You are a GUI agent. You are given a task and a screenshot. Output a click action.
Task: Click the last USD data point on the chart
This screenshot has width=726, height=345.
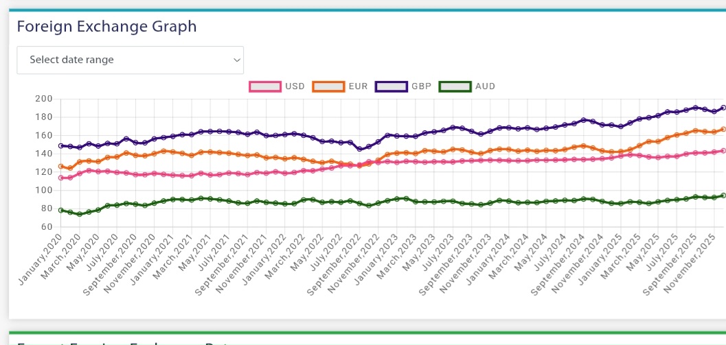pos(723,151)
